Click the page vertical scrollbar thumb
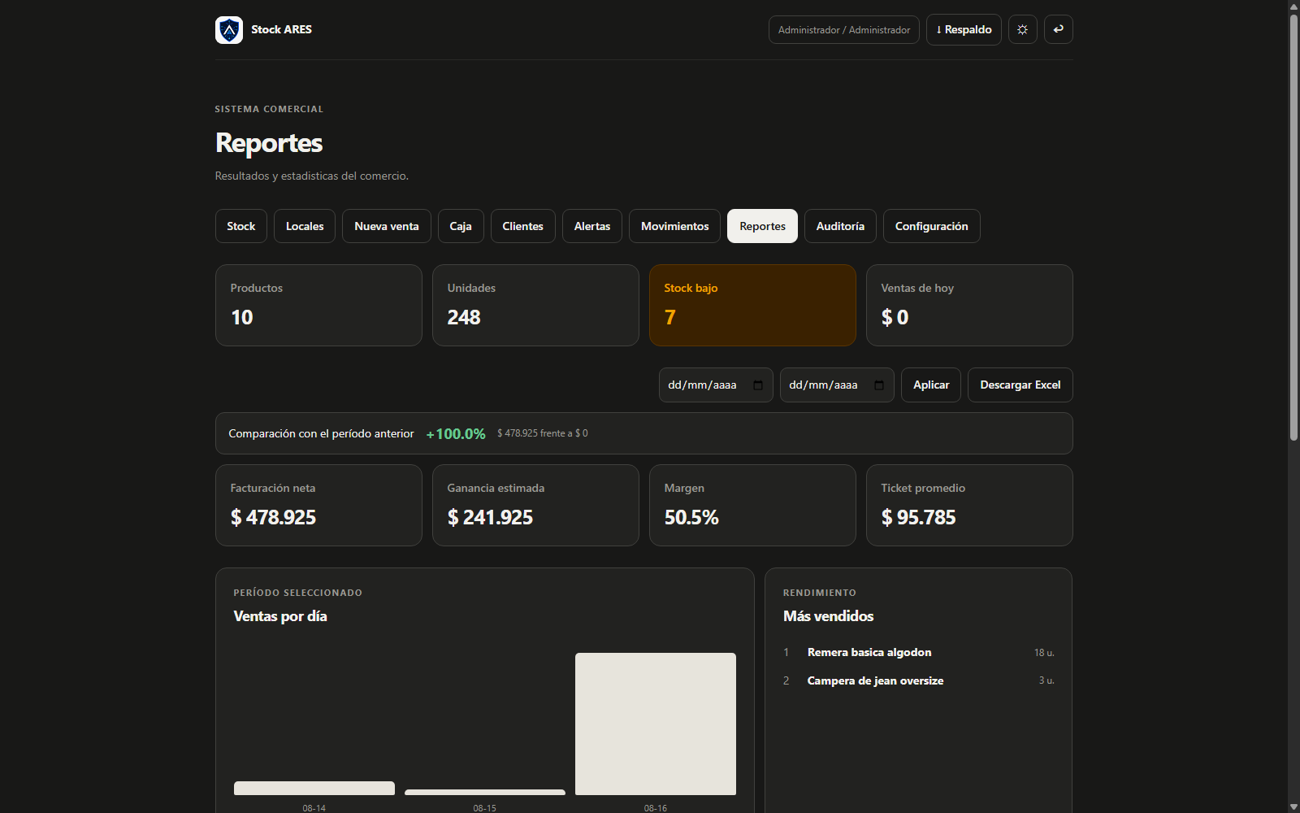Viewport: 1300px width, 813px height. pyautogui.click(x=1293, y=228)
